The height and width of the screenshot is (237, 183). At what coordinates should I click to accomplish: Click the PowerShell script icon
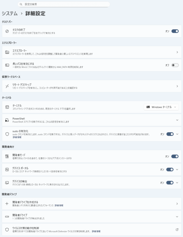pyautogui.click(x=7, y=120)
